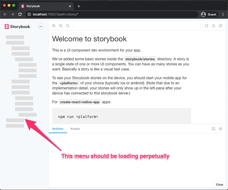The height and width of the screenshot is (190, 228).
Task: Click the Storybook logo
Action: tap(17, 27)
